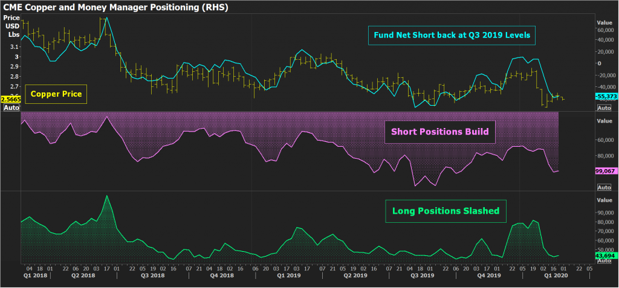This screenshot has width=619, height=288.
Task: Select Q1 2019 on the time axis
Action: pyautogui.click(x=289, y=275)
